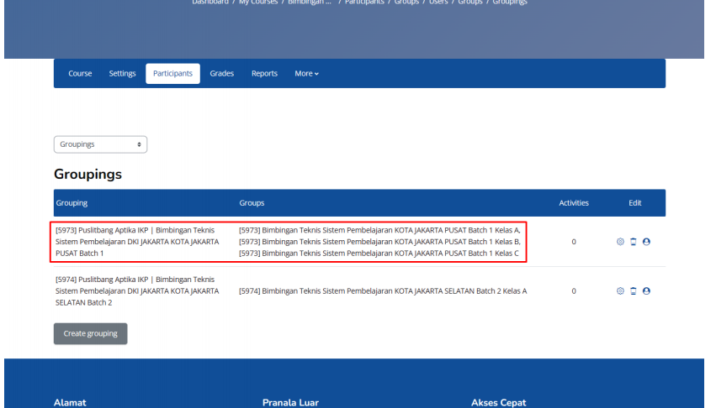Assign groups to the 5973 grouping via user icon
Image resolution: width=716 pixels, height=408 pixels.
646,242
